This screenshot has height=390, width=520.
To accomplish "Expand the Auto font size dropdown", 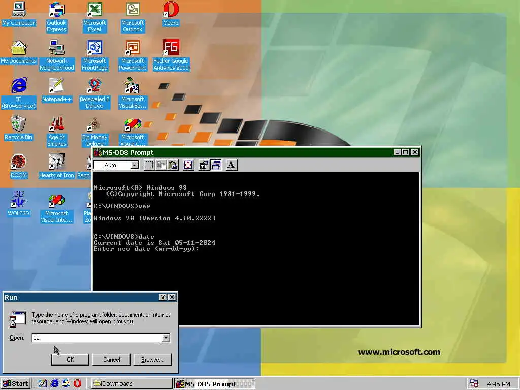I will coord(134,165).
